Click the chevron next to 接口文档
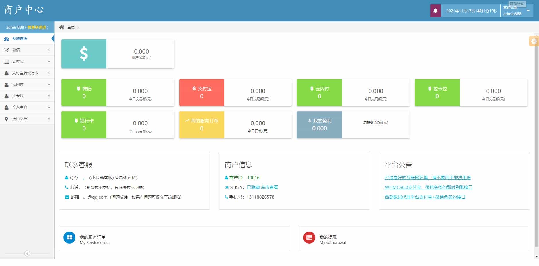The height and width of the screenshot is (266, 539). pyautogui.click(x=49, y=119)
